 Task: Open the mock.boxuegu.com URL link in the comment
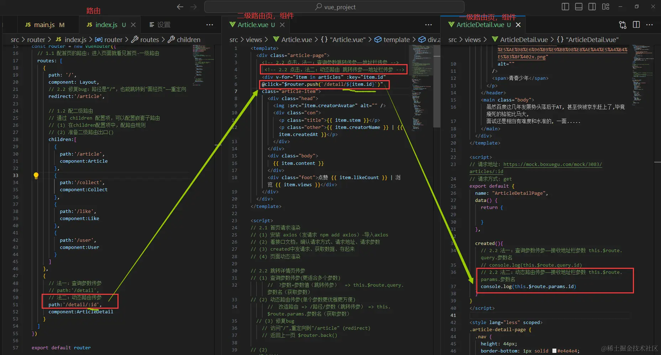552,164
